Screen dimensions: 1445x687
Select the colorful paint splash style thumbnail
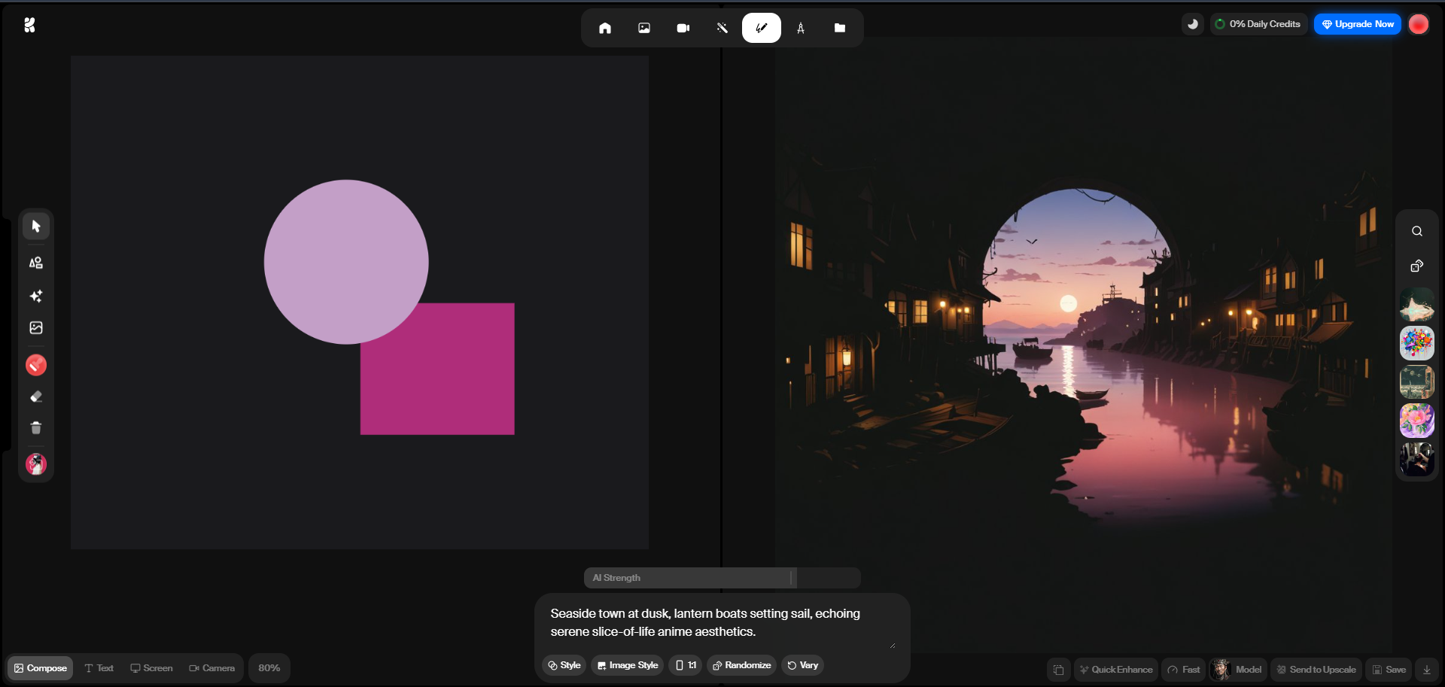click(x=1416, y=343)
